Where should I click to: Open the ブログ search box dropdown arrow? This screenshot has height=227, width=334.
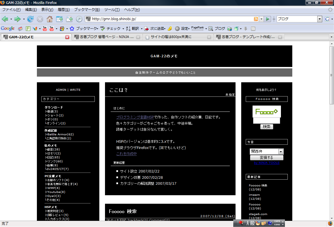click(x=320, y=19)
